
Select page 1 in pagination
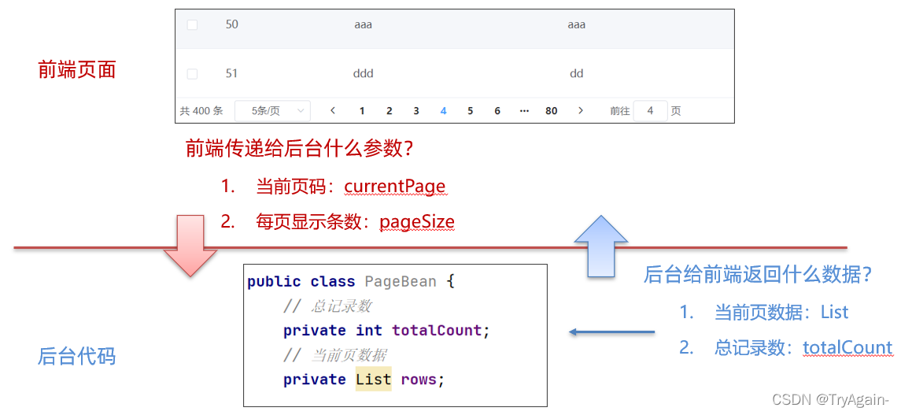coord(362,112)
